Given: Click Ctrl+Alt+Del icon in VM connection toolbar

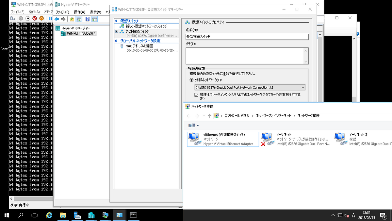Looking at the screenshot, I should (12, 19).
